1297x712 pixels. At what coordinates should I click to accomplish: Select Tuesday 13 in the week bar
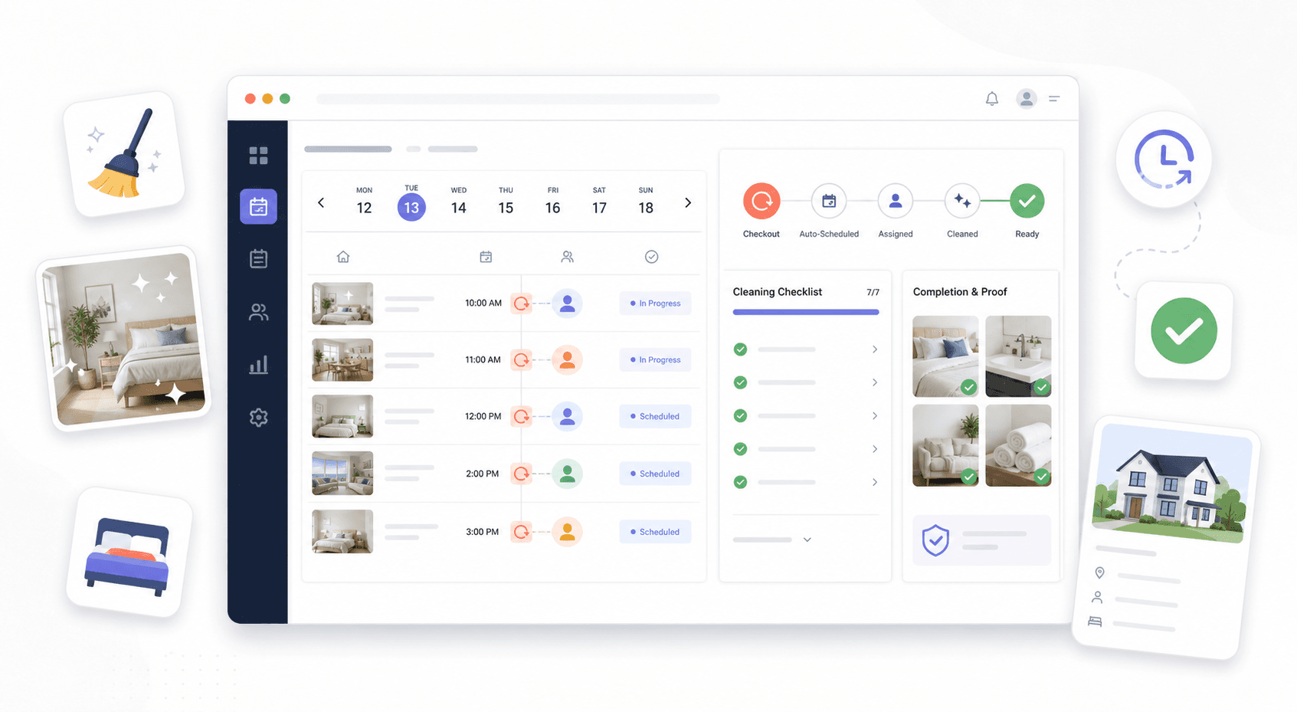(411, 202)
